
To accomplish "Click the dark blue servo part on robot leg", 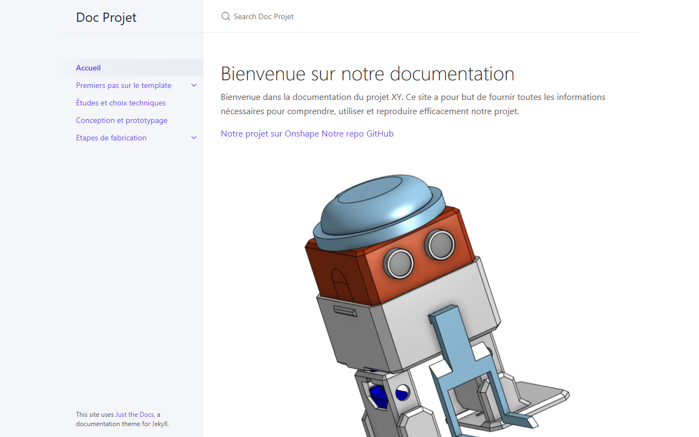I will coord(377,394).
